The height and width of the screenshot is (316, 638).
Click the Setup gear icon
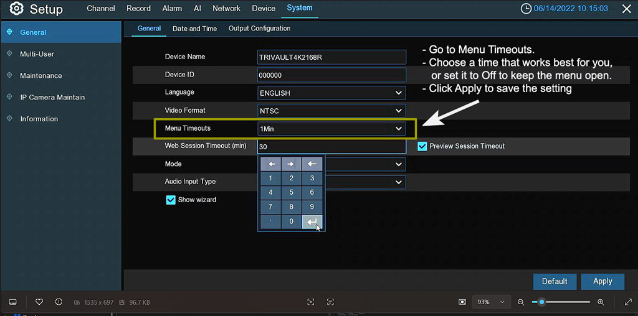(x=16, y=9)
